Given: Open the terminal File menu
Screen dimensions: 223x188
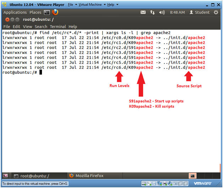Looking at the screenshot, I should coord(7,27).
